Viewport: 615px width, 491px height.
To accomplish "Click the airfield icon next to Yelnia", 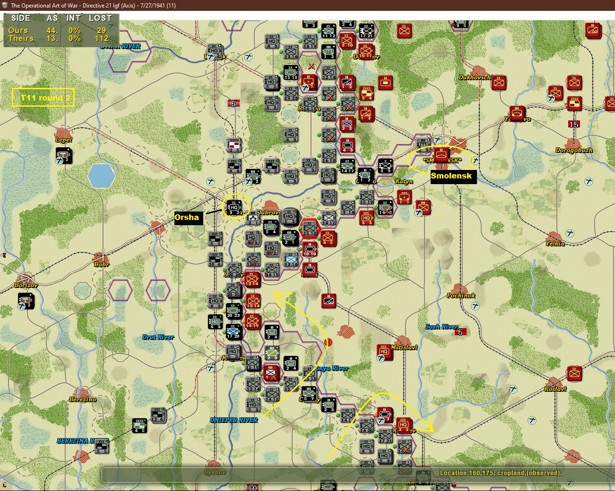I will pyautogui.click(x=570, y=233).
